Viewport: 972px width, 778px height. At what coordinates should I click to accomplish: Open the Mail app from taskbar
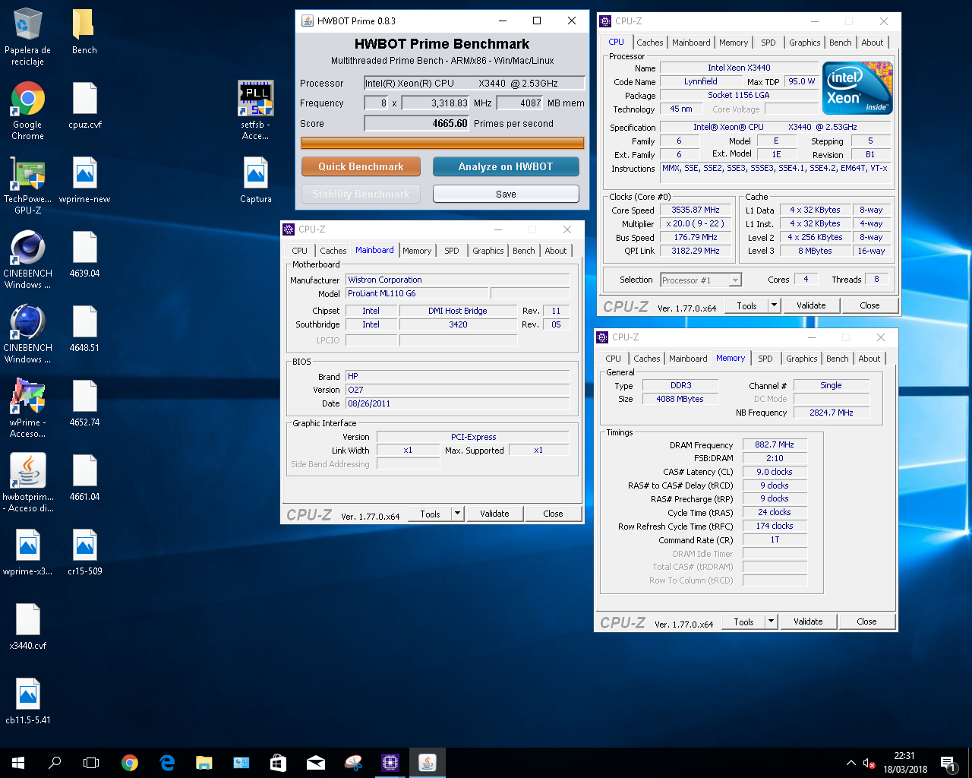pyautogui.click(x=316, y=763)
